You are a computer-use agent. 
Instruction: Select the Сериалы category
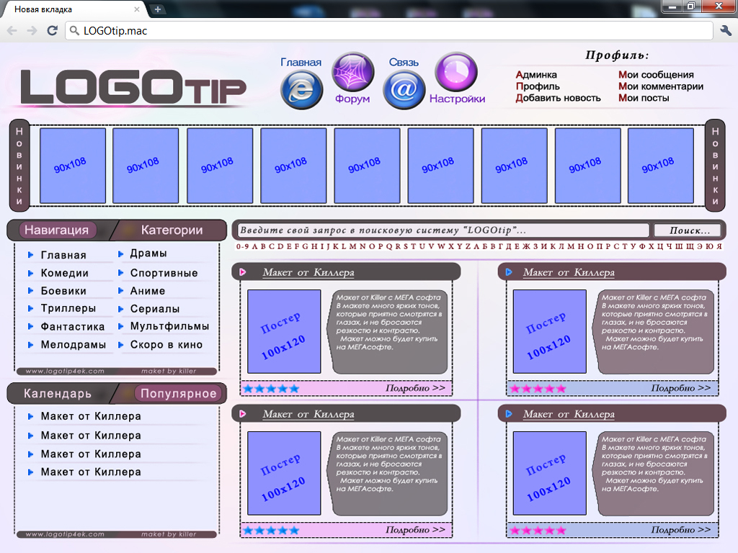pos(155,308)
